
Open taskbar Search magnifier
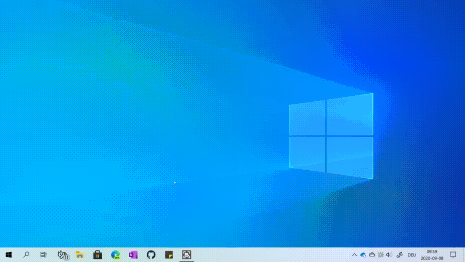26,254
